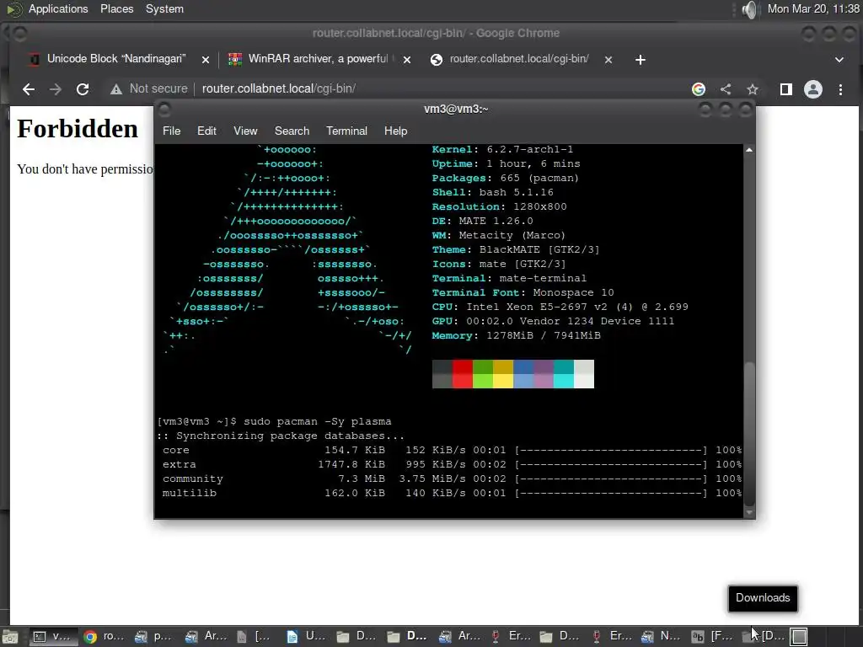
Task: Click the workspace switcher in bottom panel
Action: click(799, 637)
